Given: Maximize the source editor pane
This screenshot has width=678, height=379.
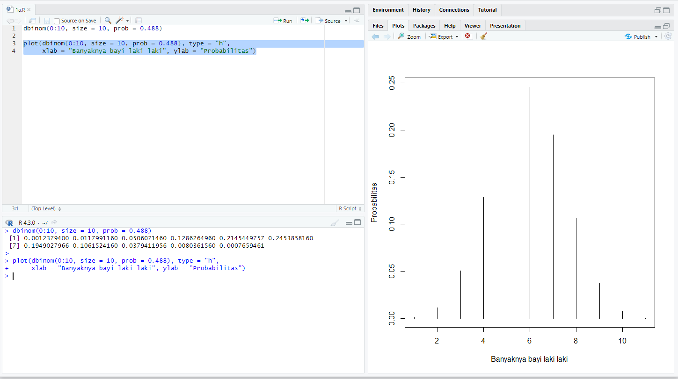Looking at the screenshot, I should (357, 10).
